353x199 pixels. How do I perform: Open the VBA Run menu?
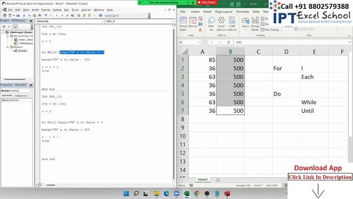pyautogui.click(x=67, y=10)
